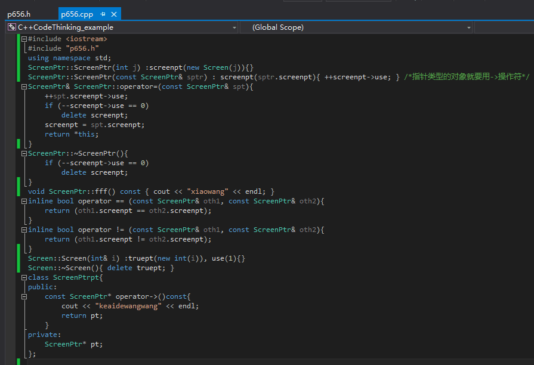This screenshot has height=365, width=534.
Task: Collapse the ScreenPtrpt class definition
Action: click(24, 277)
